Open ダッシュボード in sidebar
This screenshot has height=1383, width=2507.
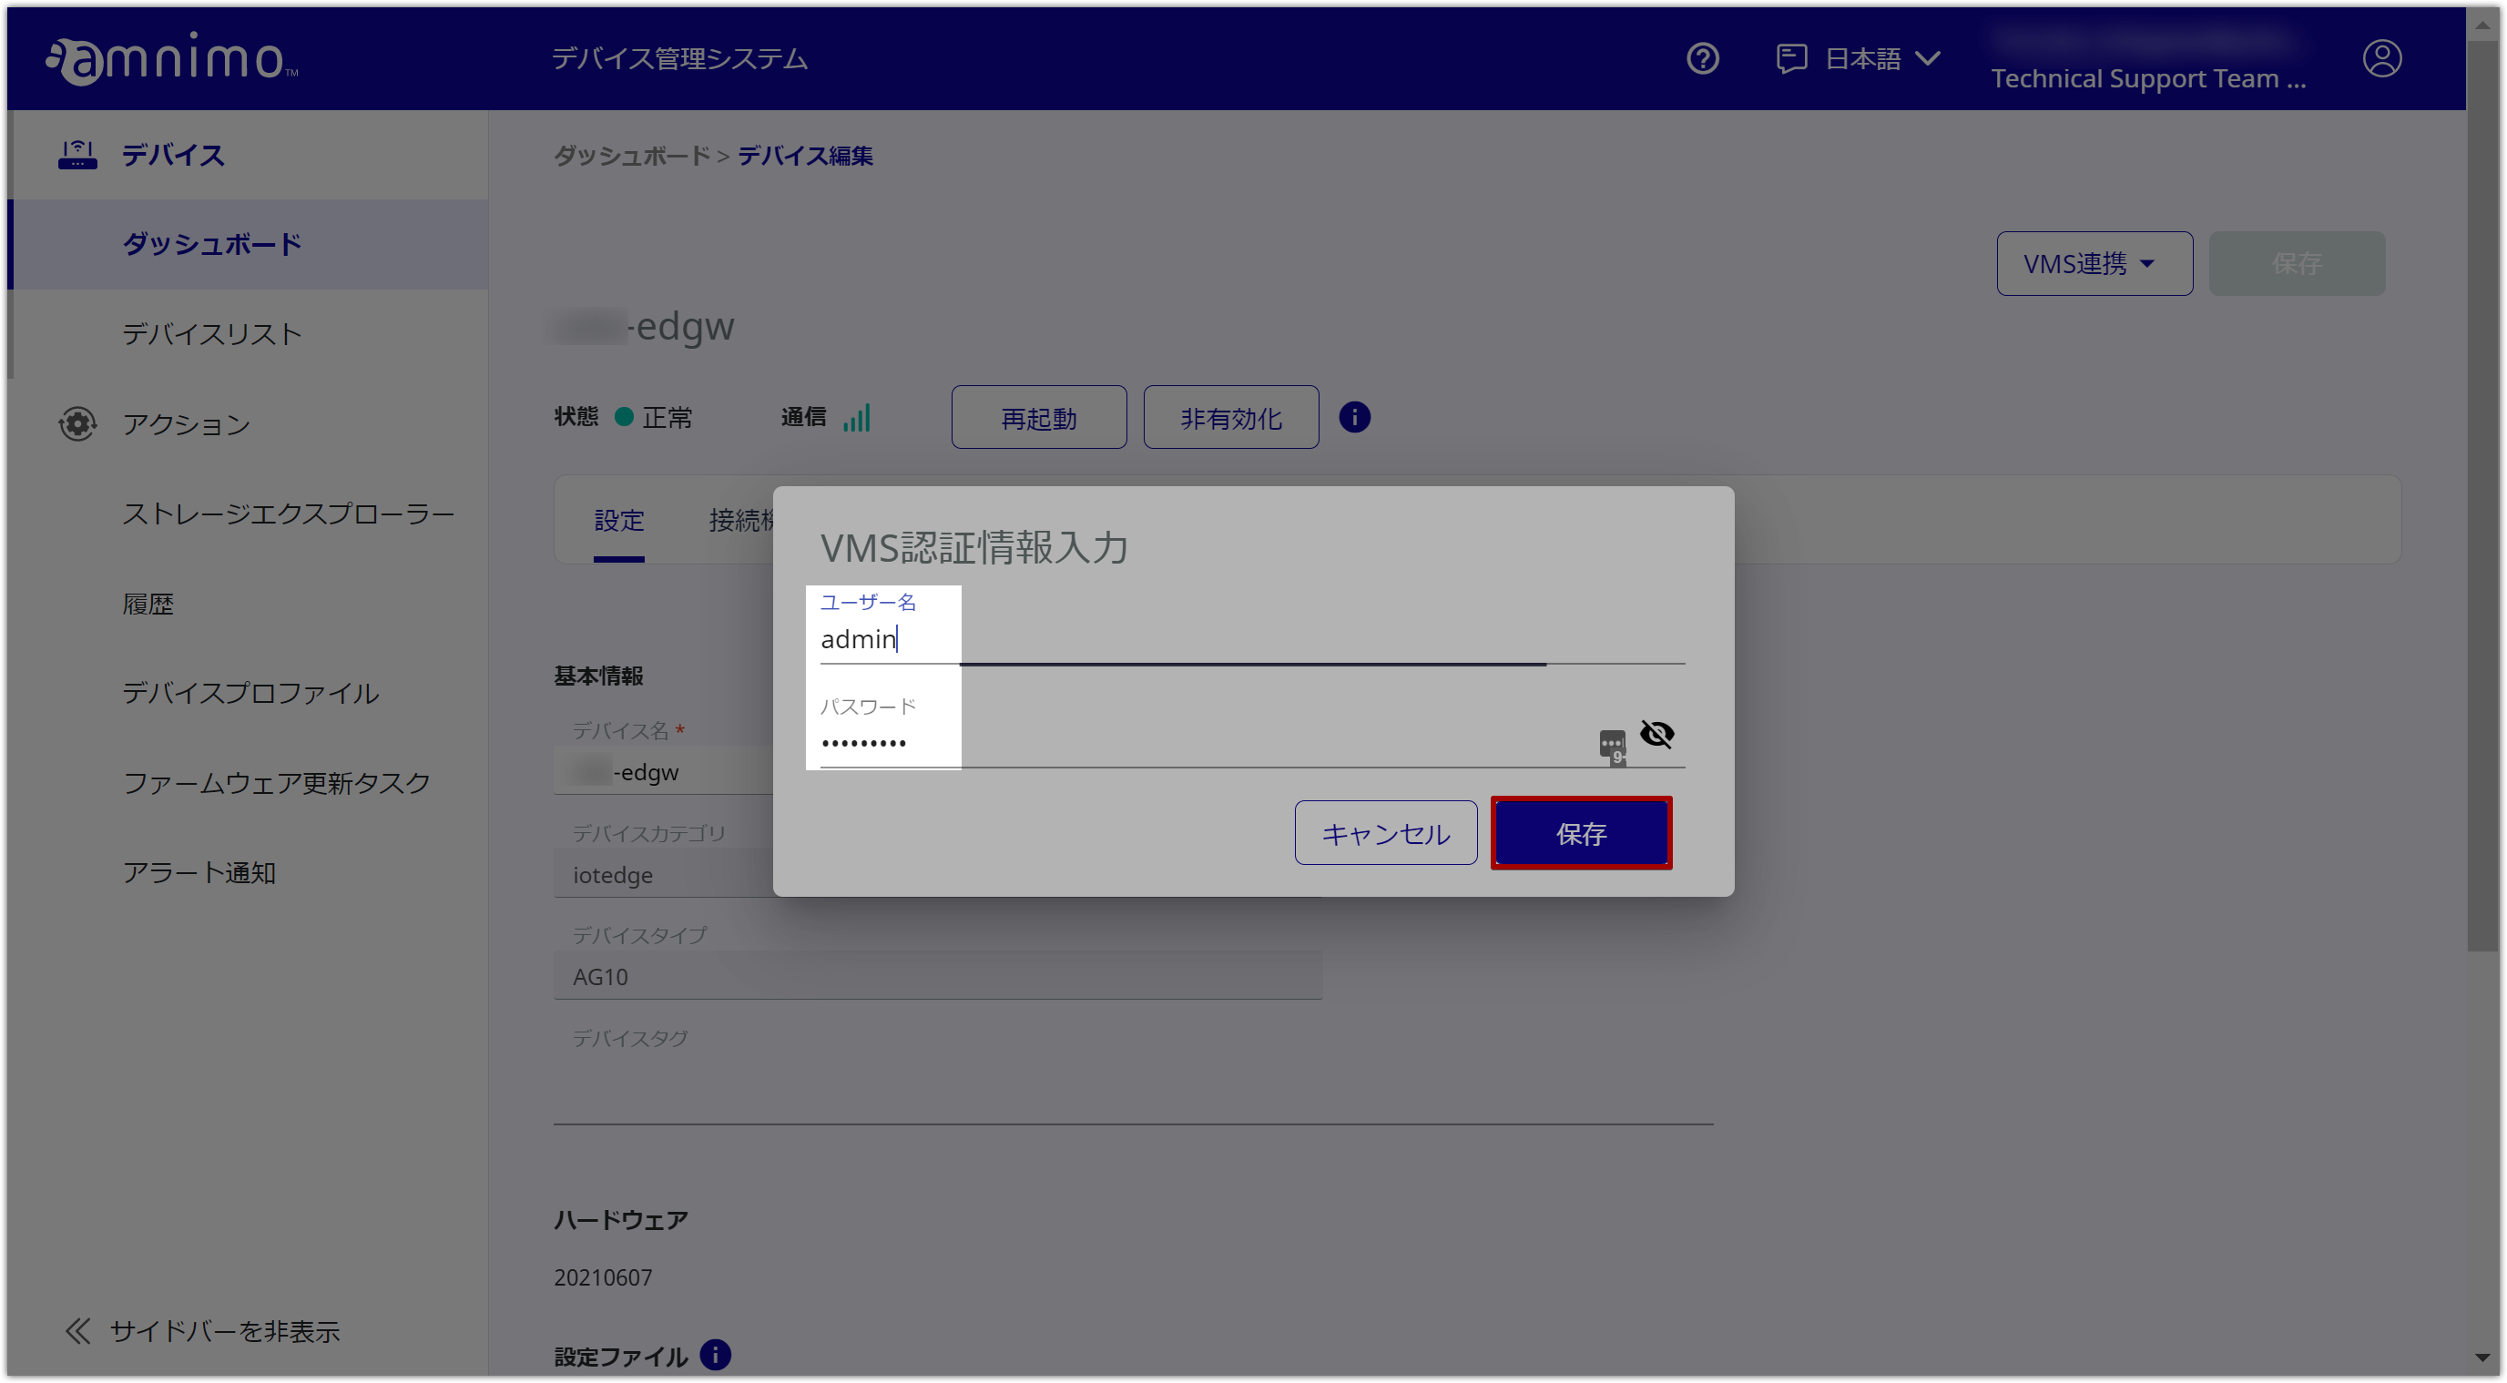click(x=249, y=244)
